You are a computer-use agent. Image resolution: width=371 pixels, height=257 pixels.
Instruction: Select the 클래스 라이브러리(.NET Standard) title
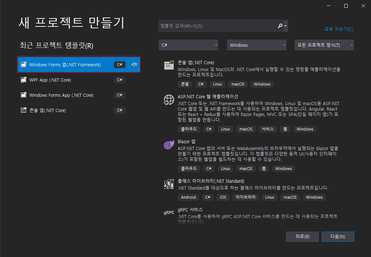point(211,181)
